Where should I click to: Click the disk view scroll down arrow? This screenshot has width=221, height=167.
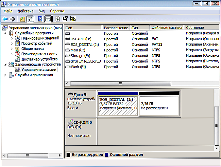(217, 148)
